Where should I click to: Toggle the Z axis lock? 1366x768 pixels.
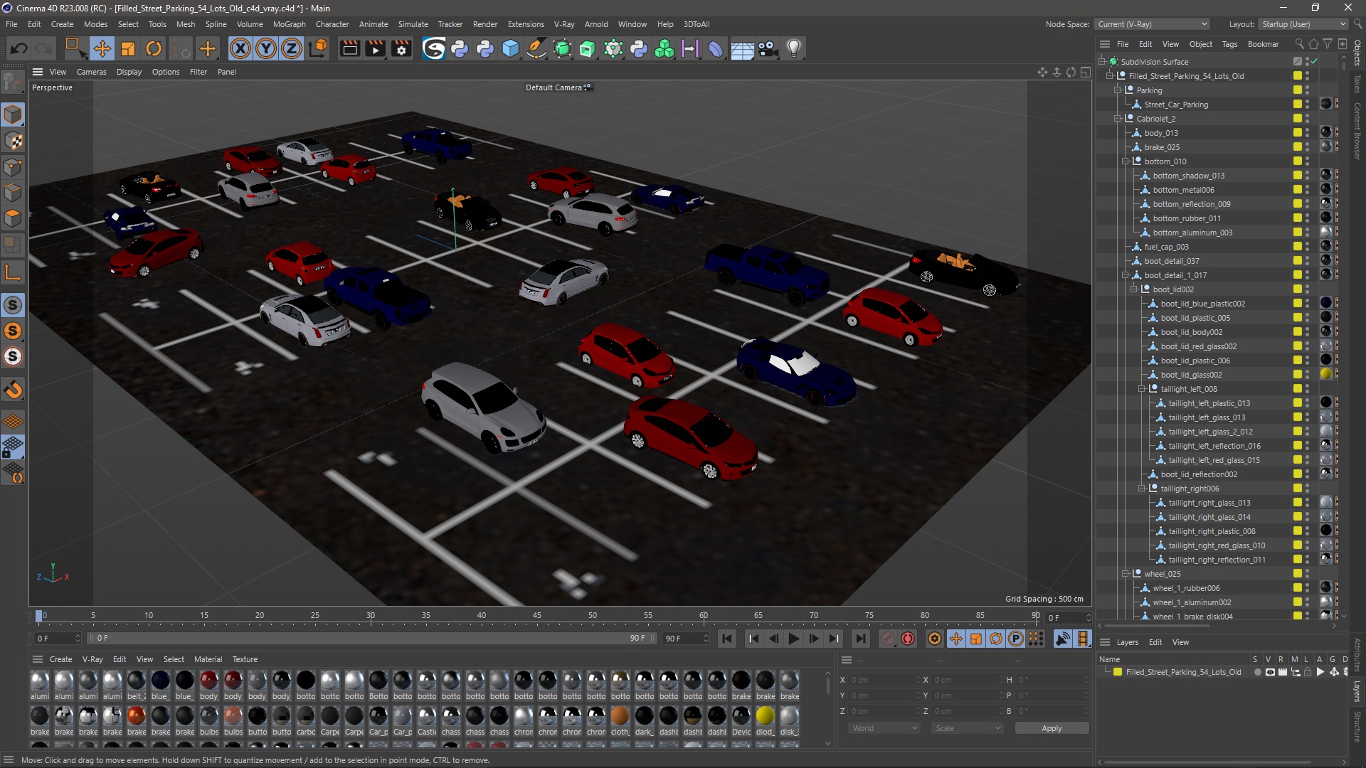292,48
